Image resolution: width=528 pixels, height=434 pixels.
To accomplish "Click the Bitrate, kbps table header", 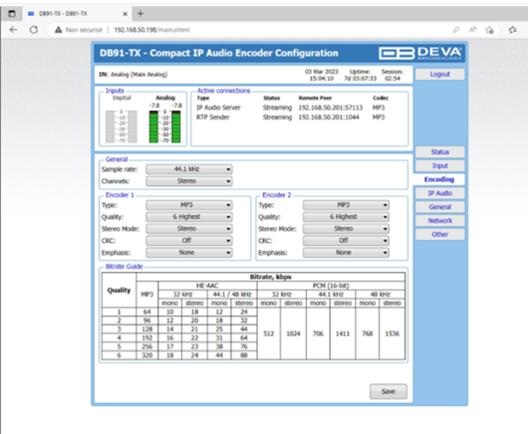I will (x=270, y=277).
